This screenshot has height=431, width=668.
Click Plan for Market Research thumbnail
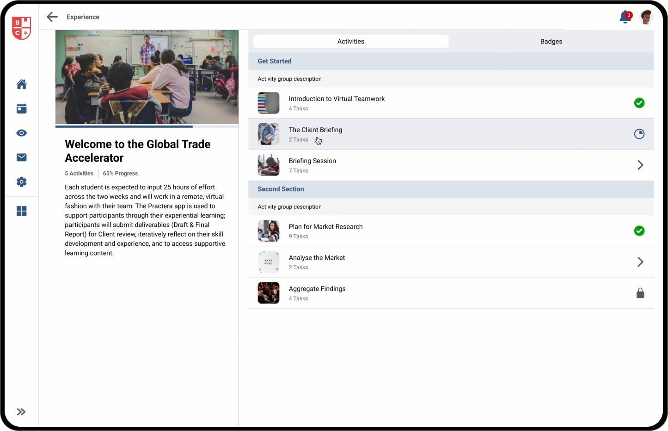pyautogui.click(x=269, y=231)
